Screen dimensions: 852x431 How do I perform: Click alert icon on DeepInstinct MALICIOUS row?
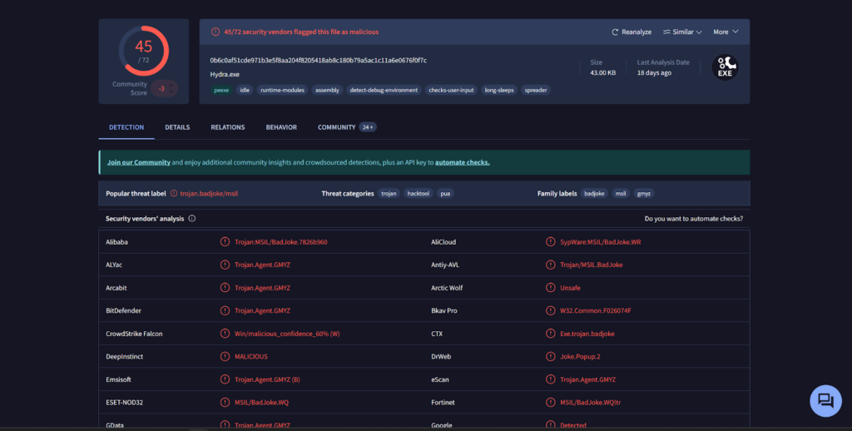pyautogui.click(x=225, y=356)
